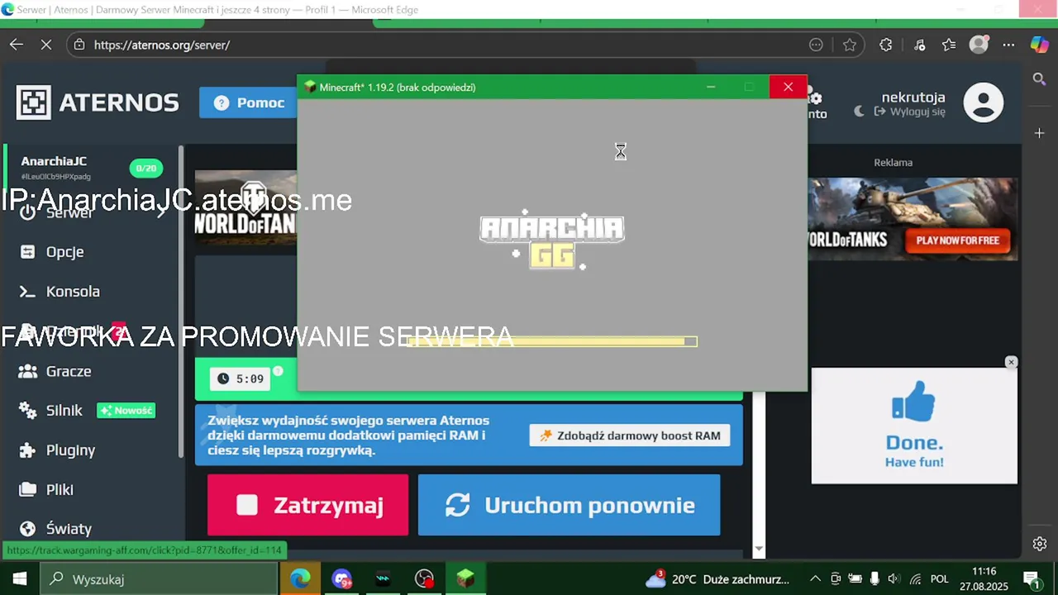Open the Wi-Fi network tray icon
Image resolution: width=1058 pixels, height=595 pixels.
(915, 579)
